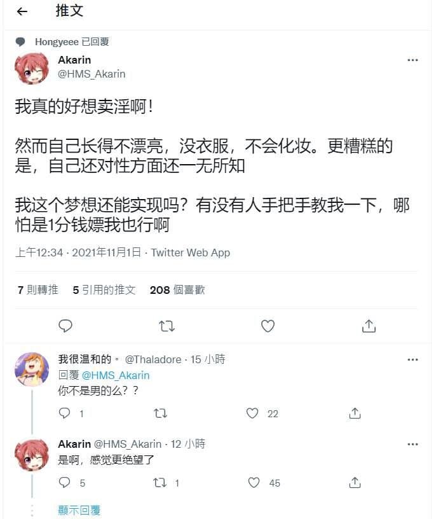Viewport: 443px width, 519px height.
Task: Like the main tweet with the heart icon
Action: tap(268, 326)
